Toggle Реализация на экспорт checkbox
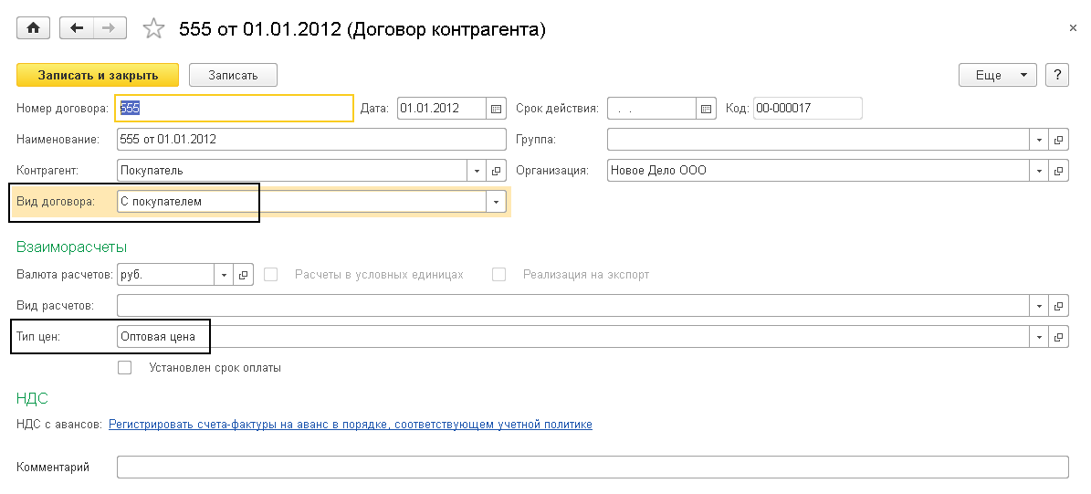Image resolution: width=1091 pixels, height=494 pixels. pos(498,275)
